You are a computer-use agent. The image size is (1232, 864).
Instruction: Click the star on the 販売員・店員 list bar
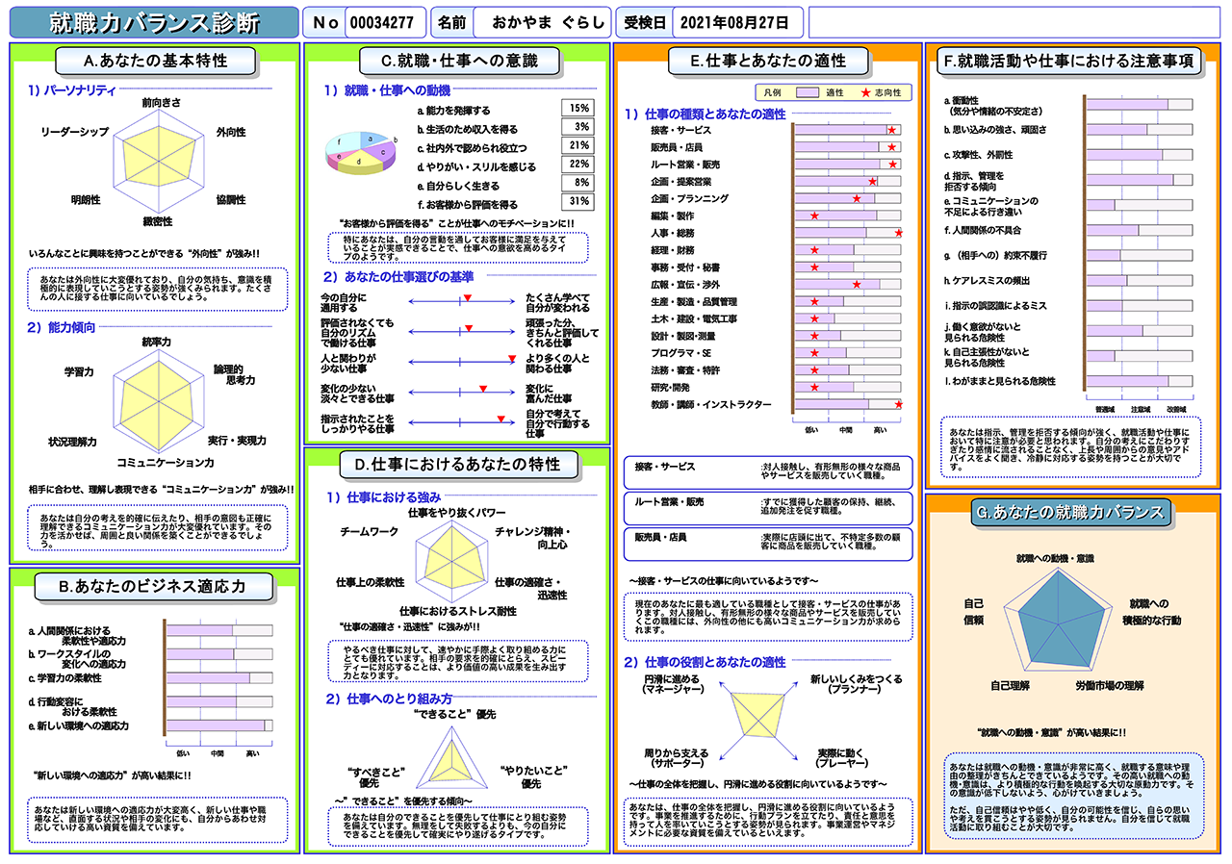(892, 147)
